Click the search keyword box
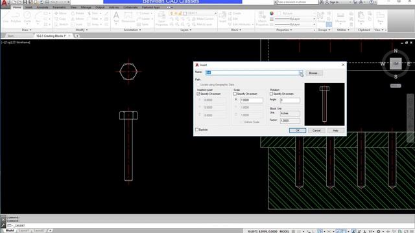Viewport: 415px width, 233px height. pos(298,2)
